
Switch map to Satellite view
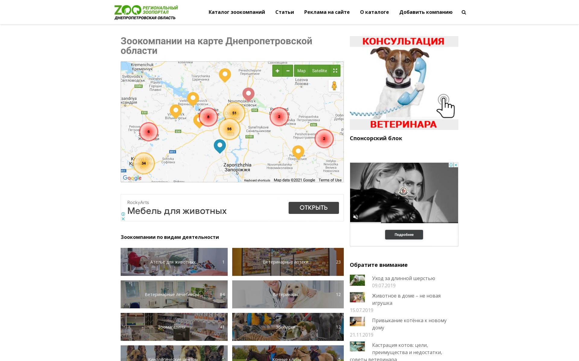coord(319,71)
